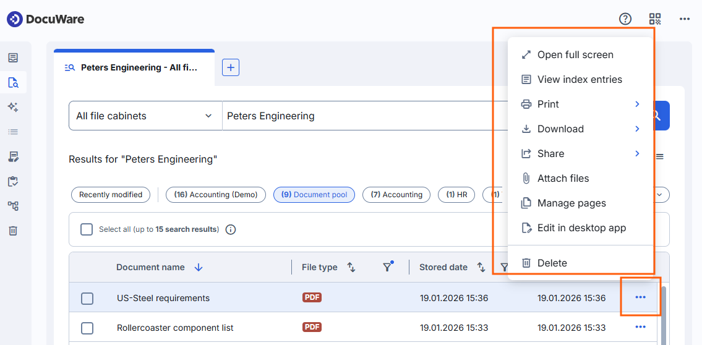
Task: Click the results vertical scrollbar
Action: (664, 315)
